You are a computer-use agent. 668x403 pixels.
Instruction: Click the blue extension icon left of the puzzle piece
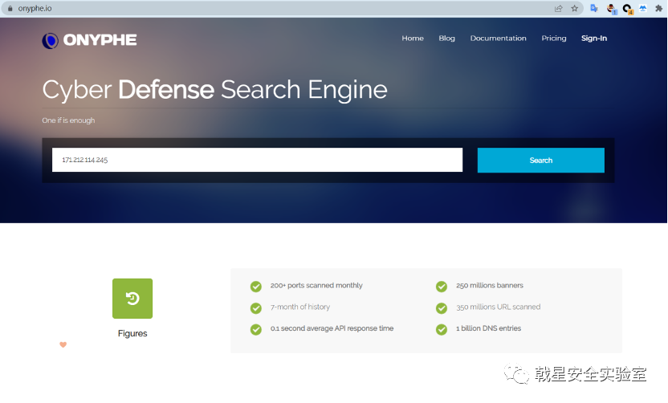pos(643,9)
